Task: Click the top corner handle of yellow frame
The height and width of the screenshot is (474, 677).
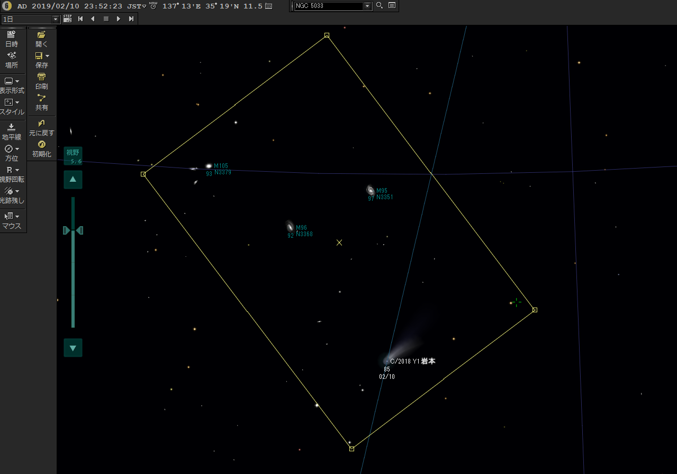Action: click(x=327, y=35)
